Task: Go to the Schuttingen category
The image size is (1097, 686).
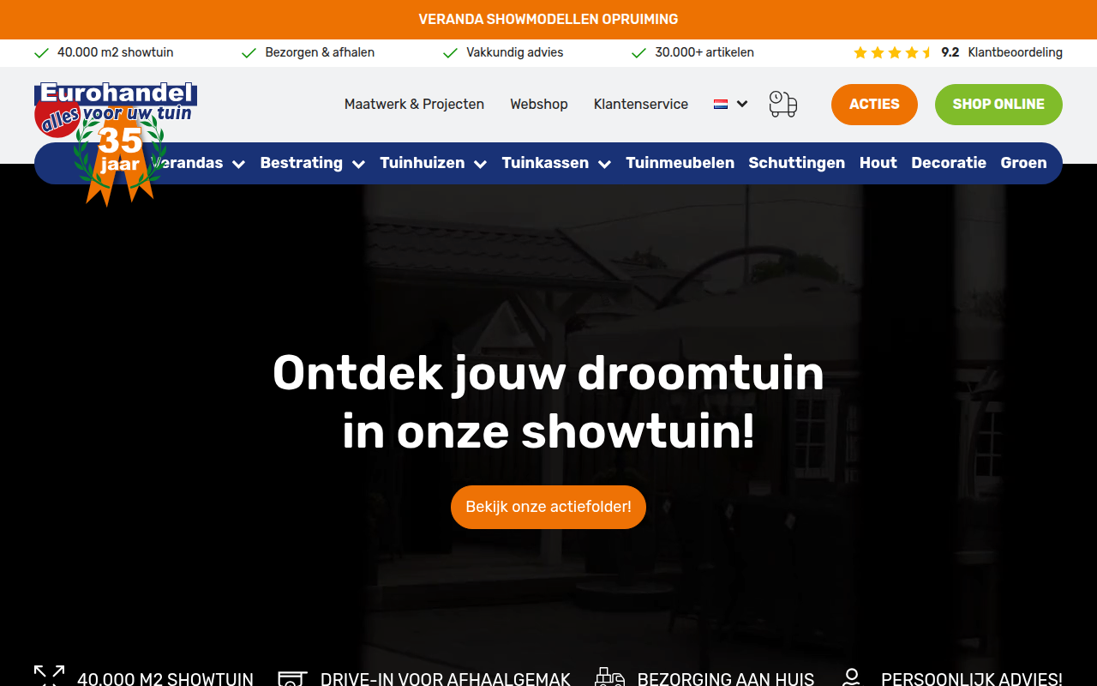Action: click(796, 163)
